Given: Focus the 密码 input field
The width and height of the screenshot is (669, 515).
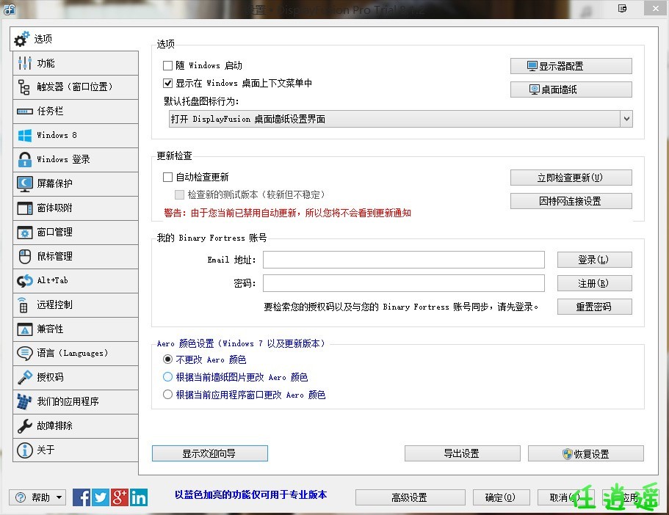Looking at the screenshot, I should tap(404, 283).
